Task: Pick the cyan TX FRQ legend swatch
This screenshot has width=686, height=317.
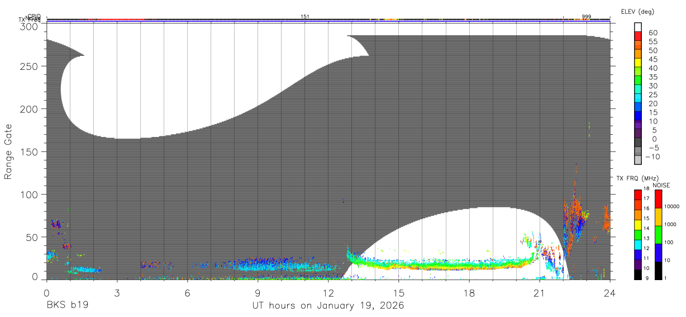Action: pos(638,244)
